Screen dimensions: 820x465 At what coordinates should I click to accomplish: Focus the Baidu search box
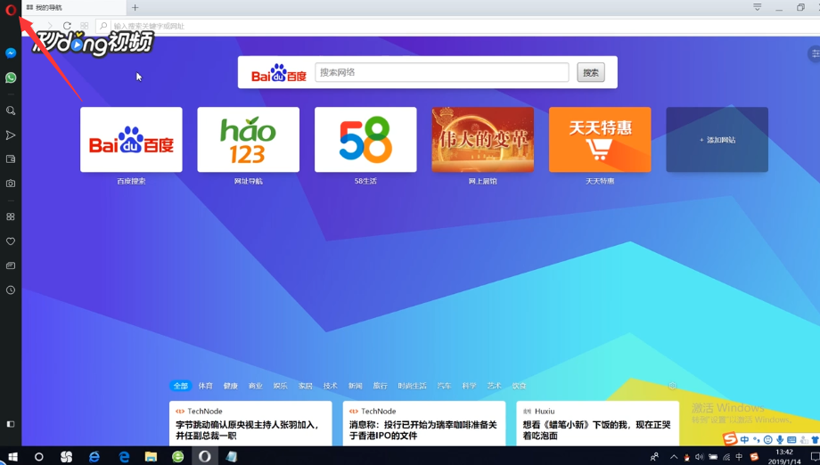point(442,72)
